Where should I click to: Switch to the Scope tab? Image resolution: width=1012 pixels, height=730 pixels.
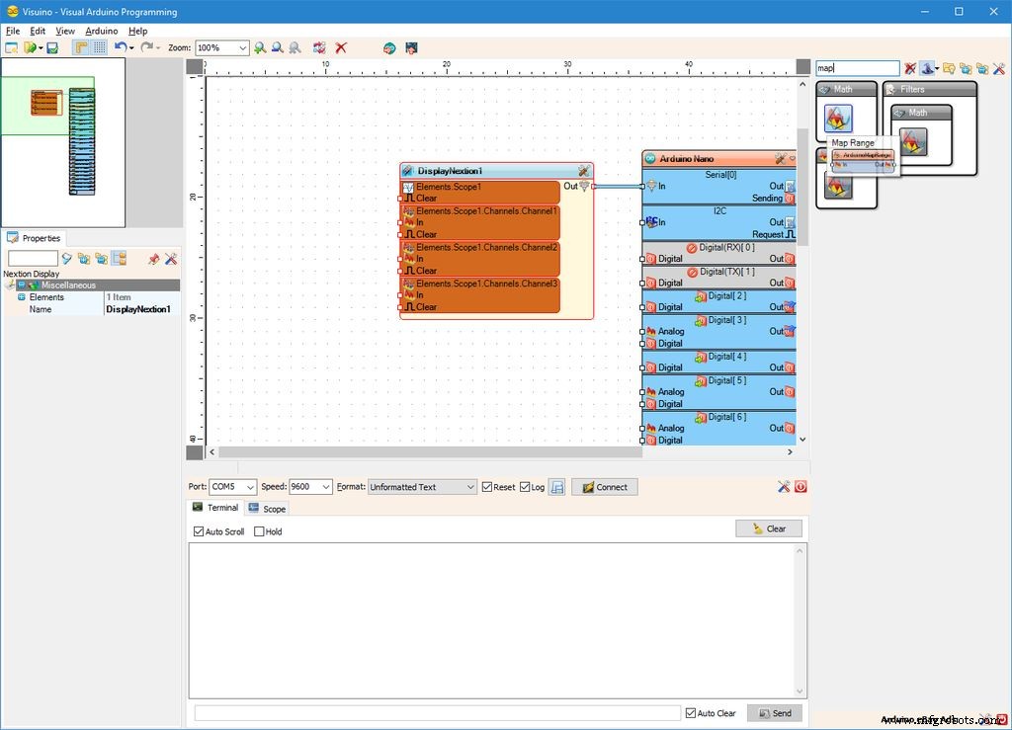pyautogui.click(x=267, y=509)
